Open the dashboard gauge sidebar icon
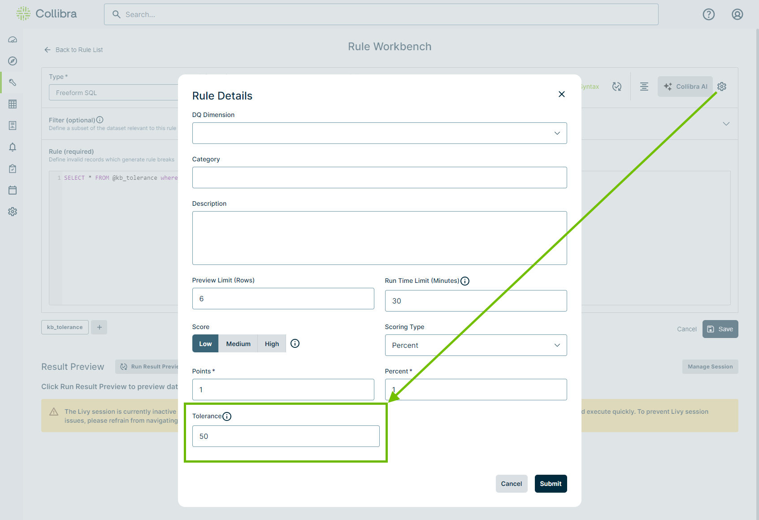The width and height of the screenshot is (759, 520). pyautogui.click(x=13, y=39)
